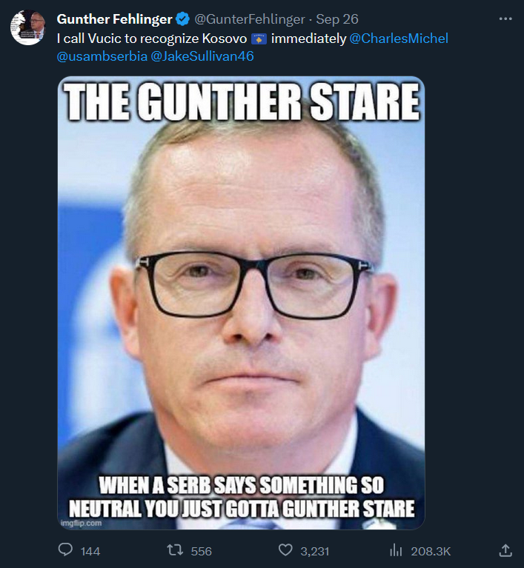Click the Gunther Fehlinger display name
Viewport: 524px width, 568px height.
(x=115, y=19)
